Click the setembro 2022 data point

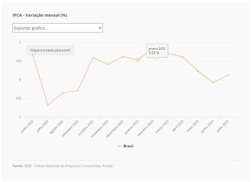pyautogui.click(x=78, y=90)
